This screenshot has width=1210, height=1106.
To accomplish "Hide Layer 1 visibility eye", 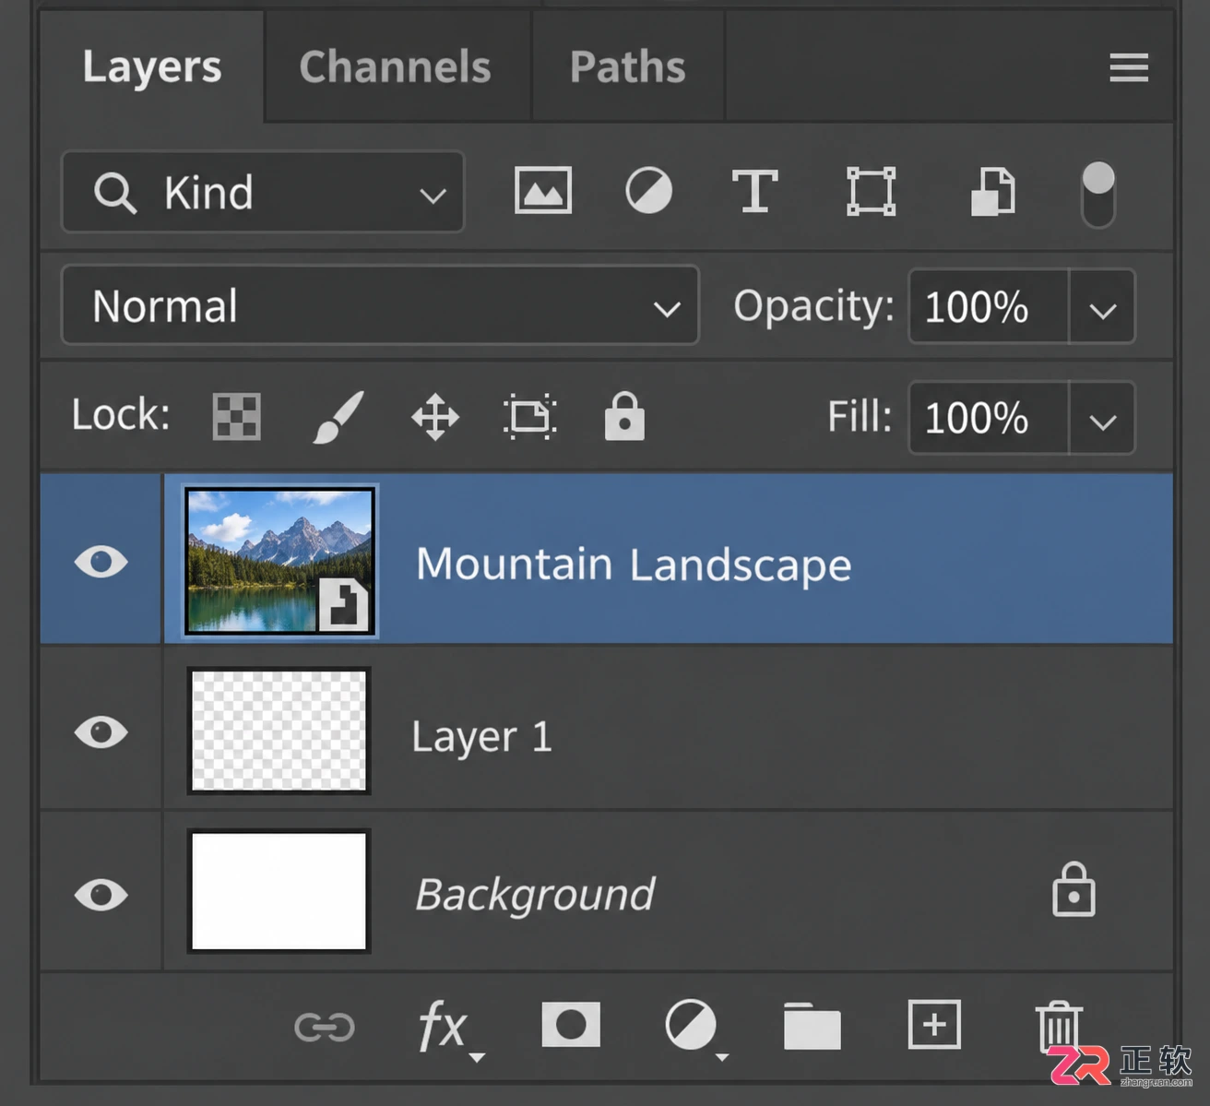I will tap(101, 732).
